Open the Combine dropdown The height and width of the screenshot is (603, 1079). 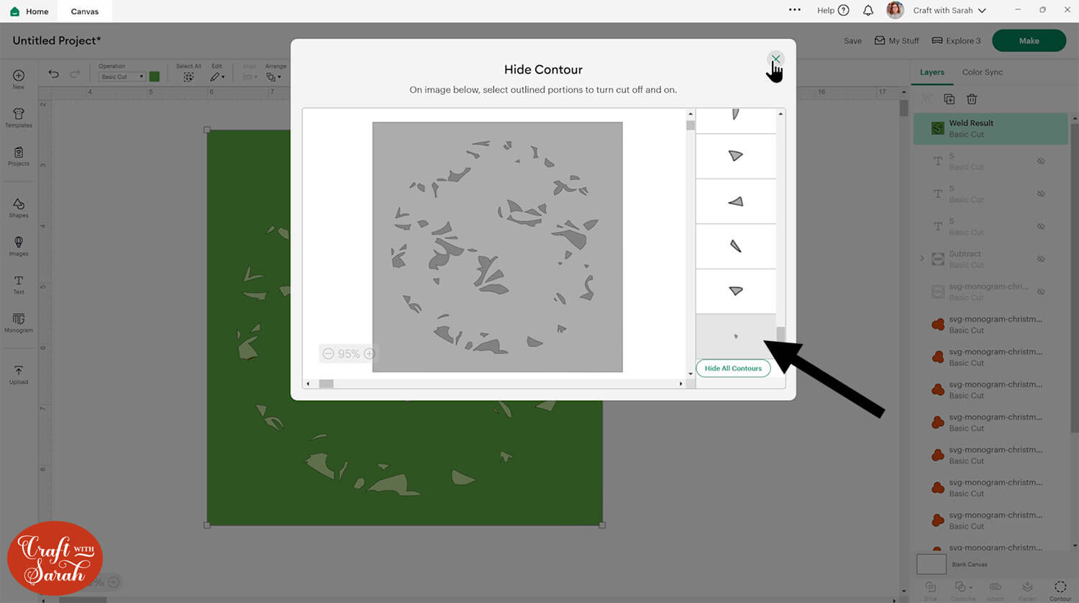pyautogui.click(x=962, y=590)
